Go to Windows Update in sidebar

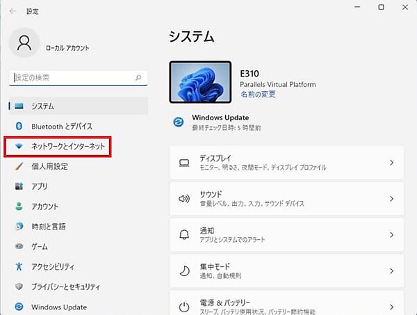pos(78,307)
